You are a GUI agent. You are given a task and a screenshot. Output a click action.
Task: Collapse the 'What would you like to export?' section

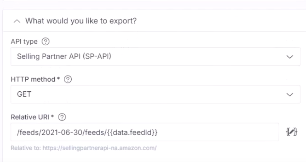point(17,21)
